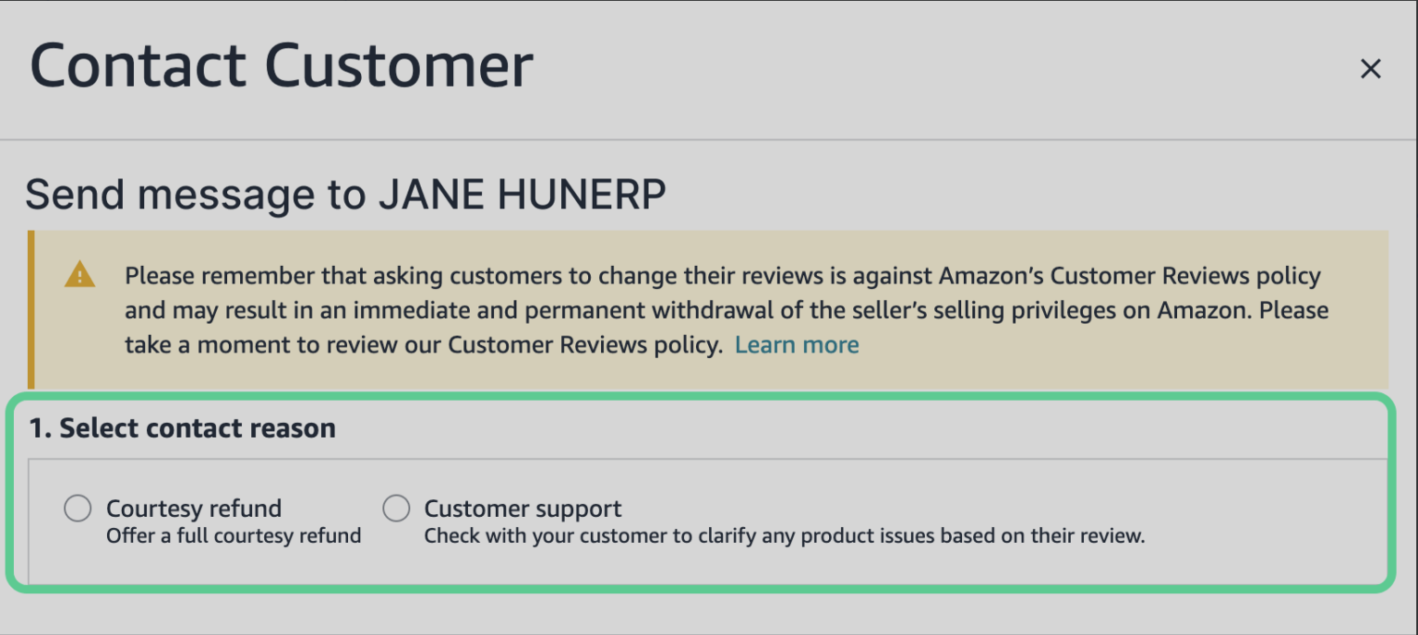Click the Offer a full courtesy refund description

(x=233, y=535)
